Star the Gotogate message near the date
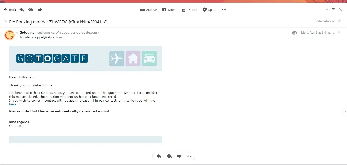 click(339, 32)
